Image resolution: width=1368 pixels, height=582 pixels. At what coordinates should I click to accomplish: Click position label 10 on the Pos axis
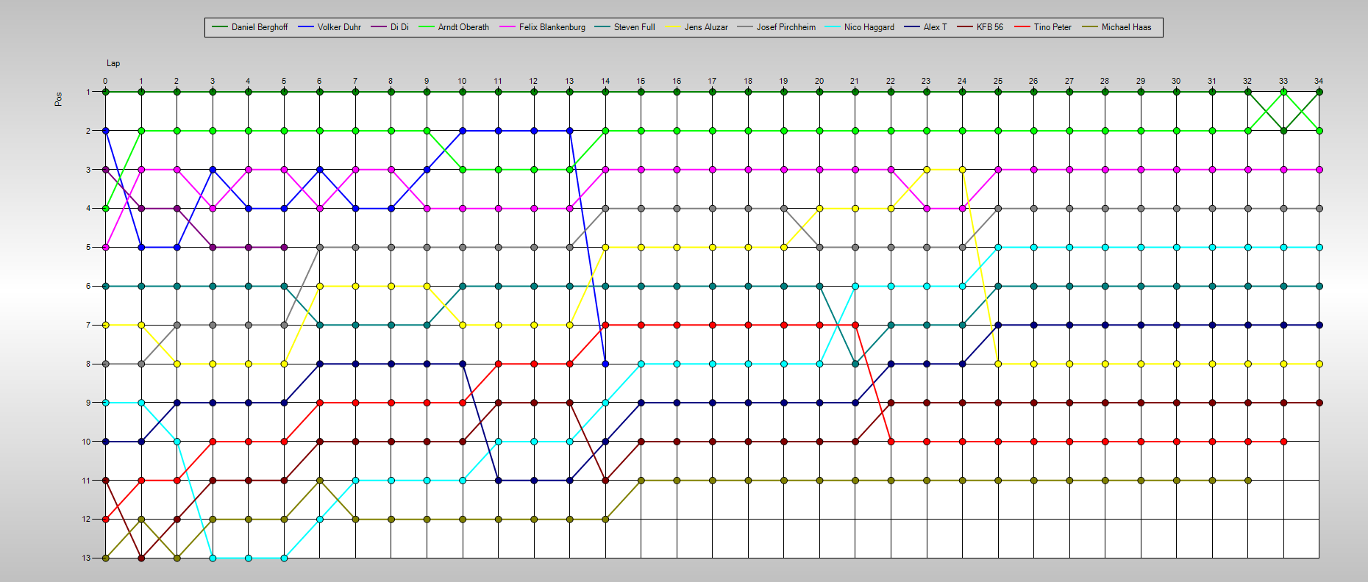click(86, 442)
